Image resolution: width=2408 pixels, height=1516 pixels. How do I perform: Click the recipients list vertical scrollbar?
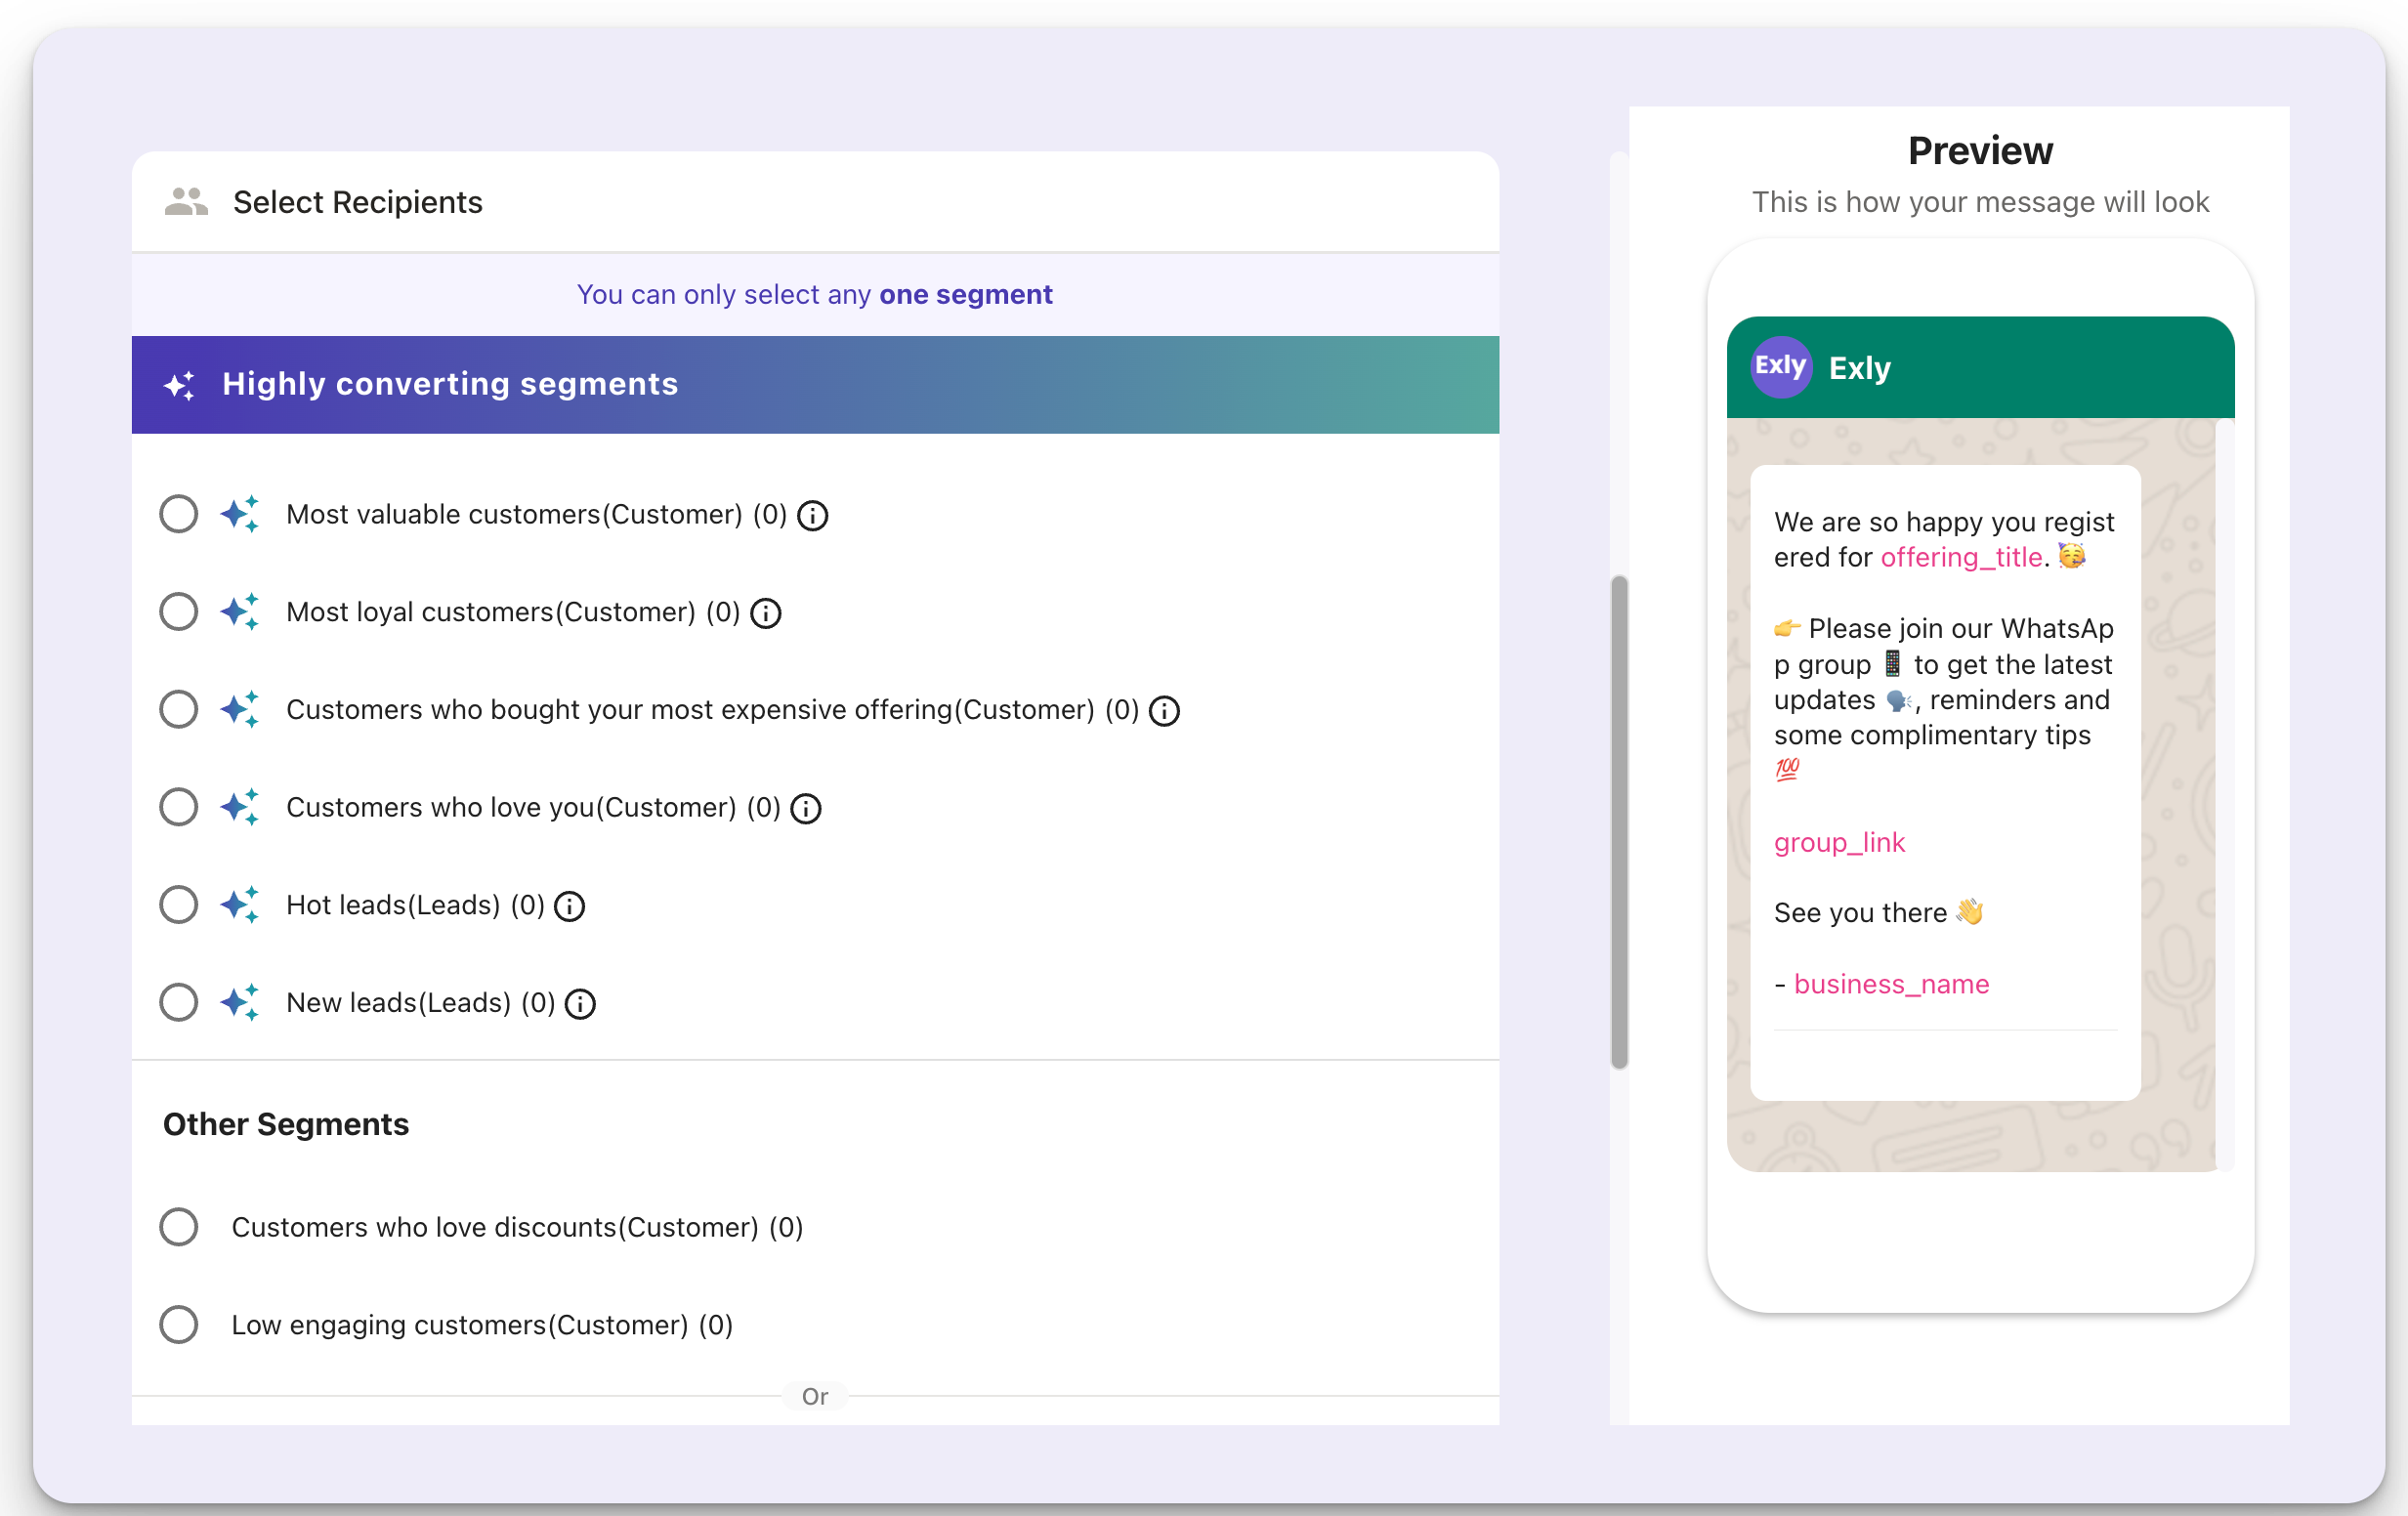[1619, 822]
